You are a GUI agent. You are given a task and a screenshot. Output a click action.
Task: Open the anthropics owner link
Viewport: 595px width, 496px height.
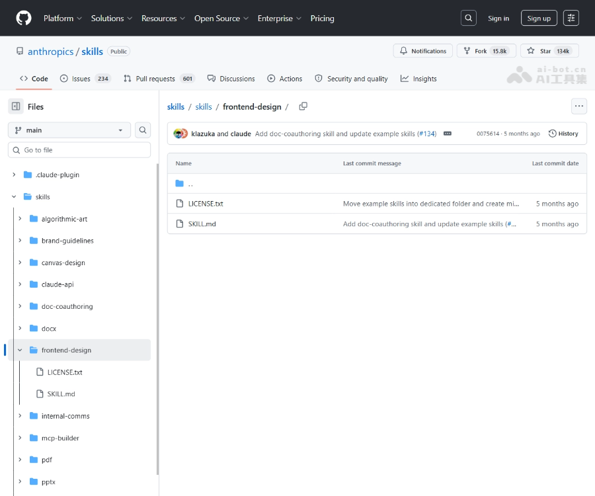coord(50,52)
